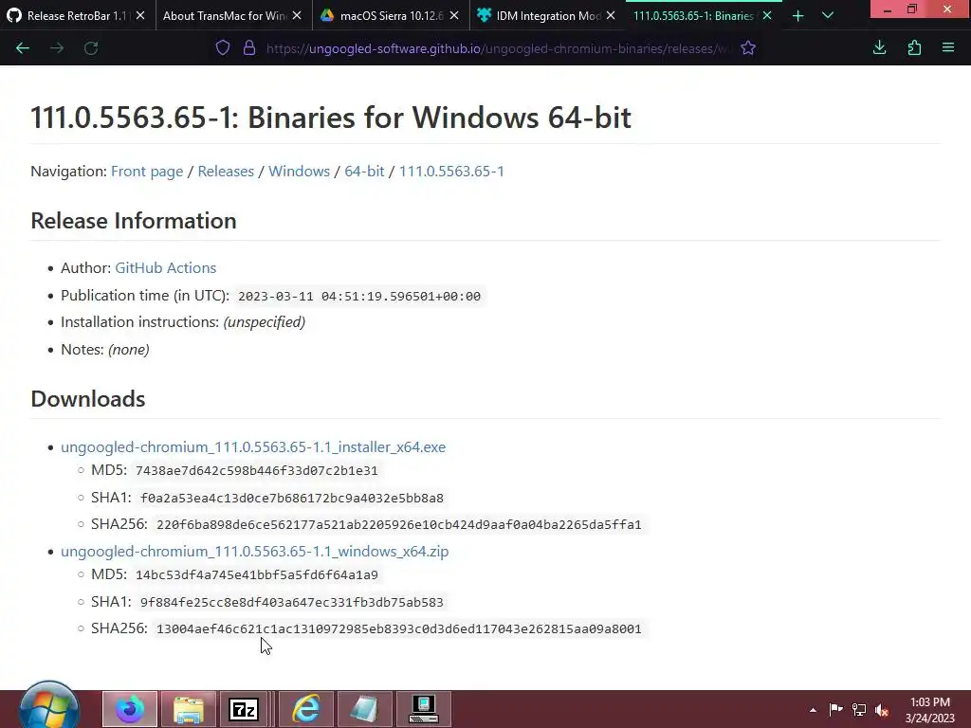Image resolution: width=971 pixels, height=728 pixels.
Task: Click the forward navigation arrow
Action: tap(57, 48)
